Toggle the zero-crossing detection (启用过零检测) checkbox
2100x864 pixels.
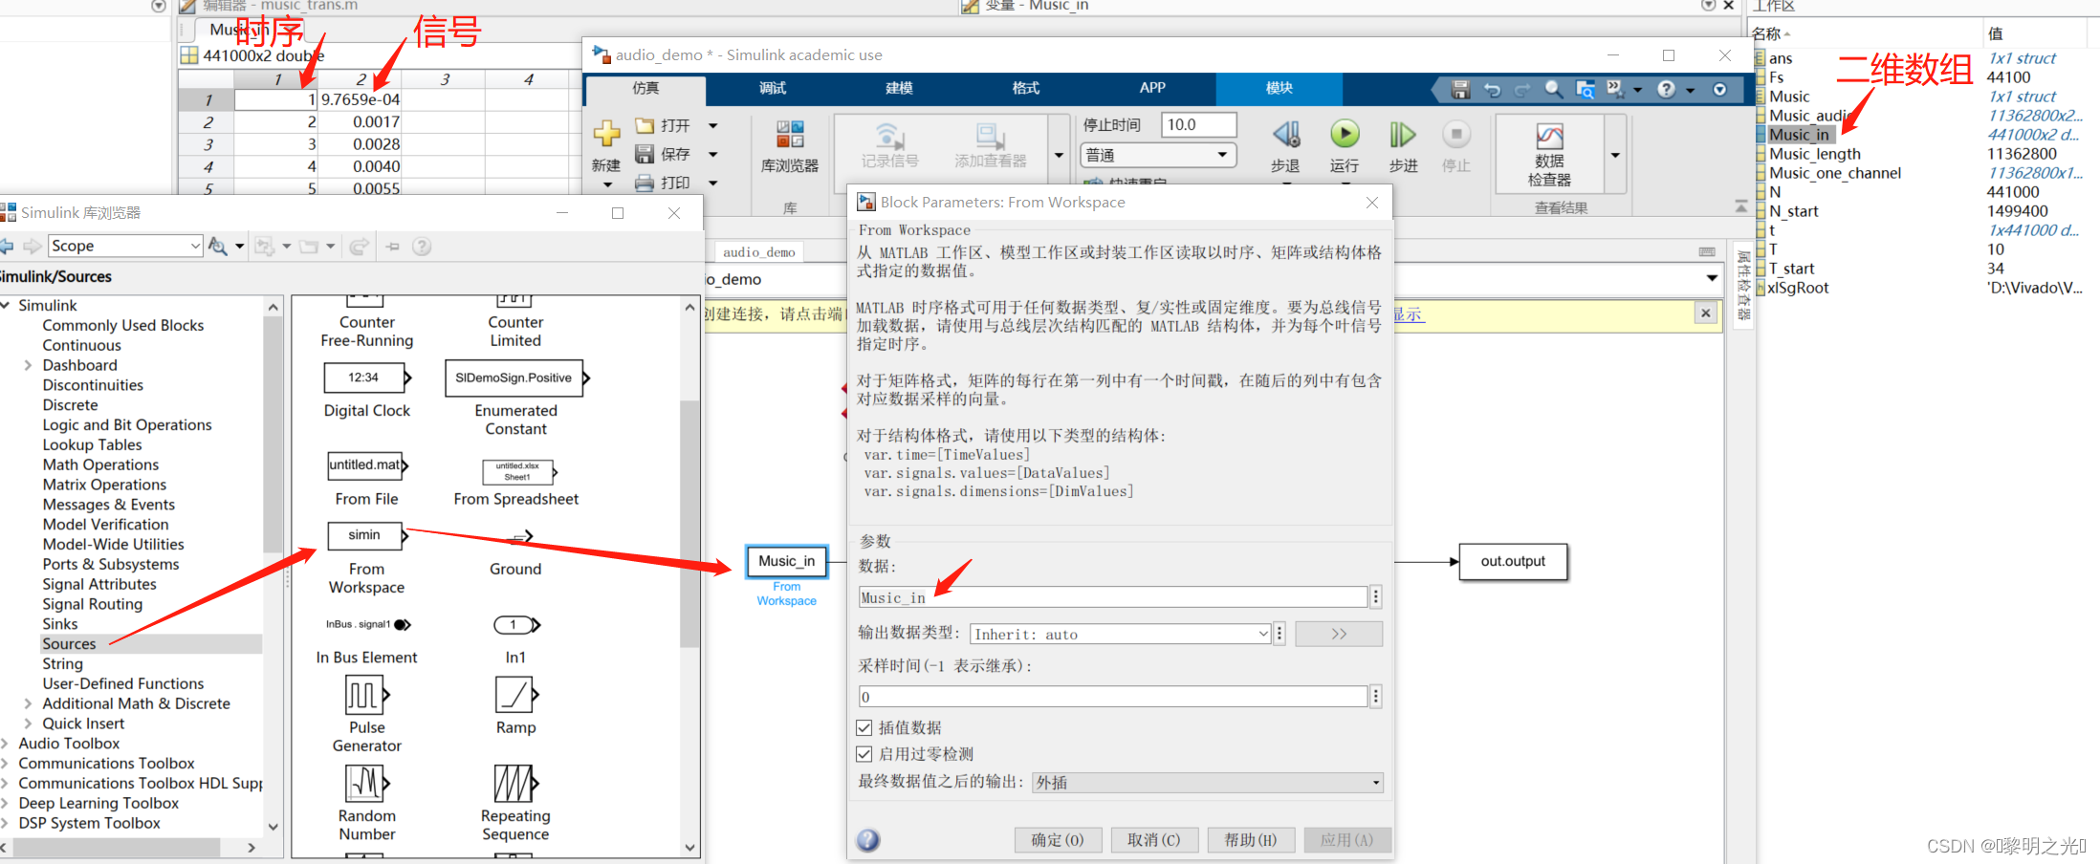point(864,754)
